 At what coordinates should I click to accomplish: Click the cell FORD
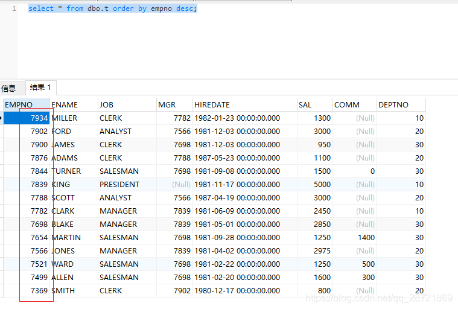click(x=74, y=132)
